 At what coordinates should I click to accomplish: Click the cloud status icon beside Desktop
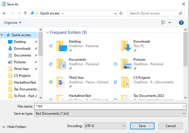[51, 46]
